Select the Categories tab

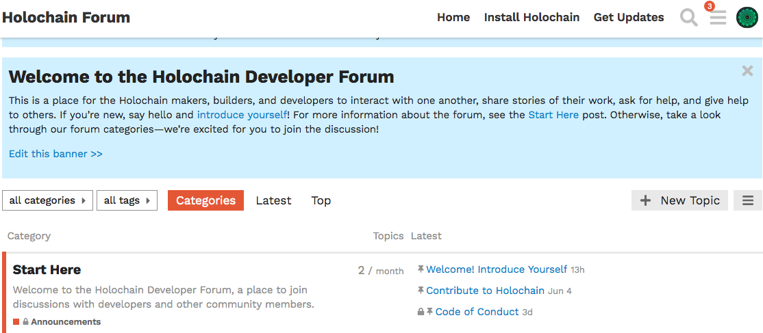coord(206,200)
